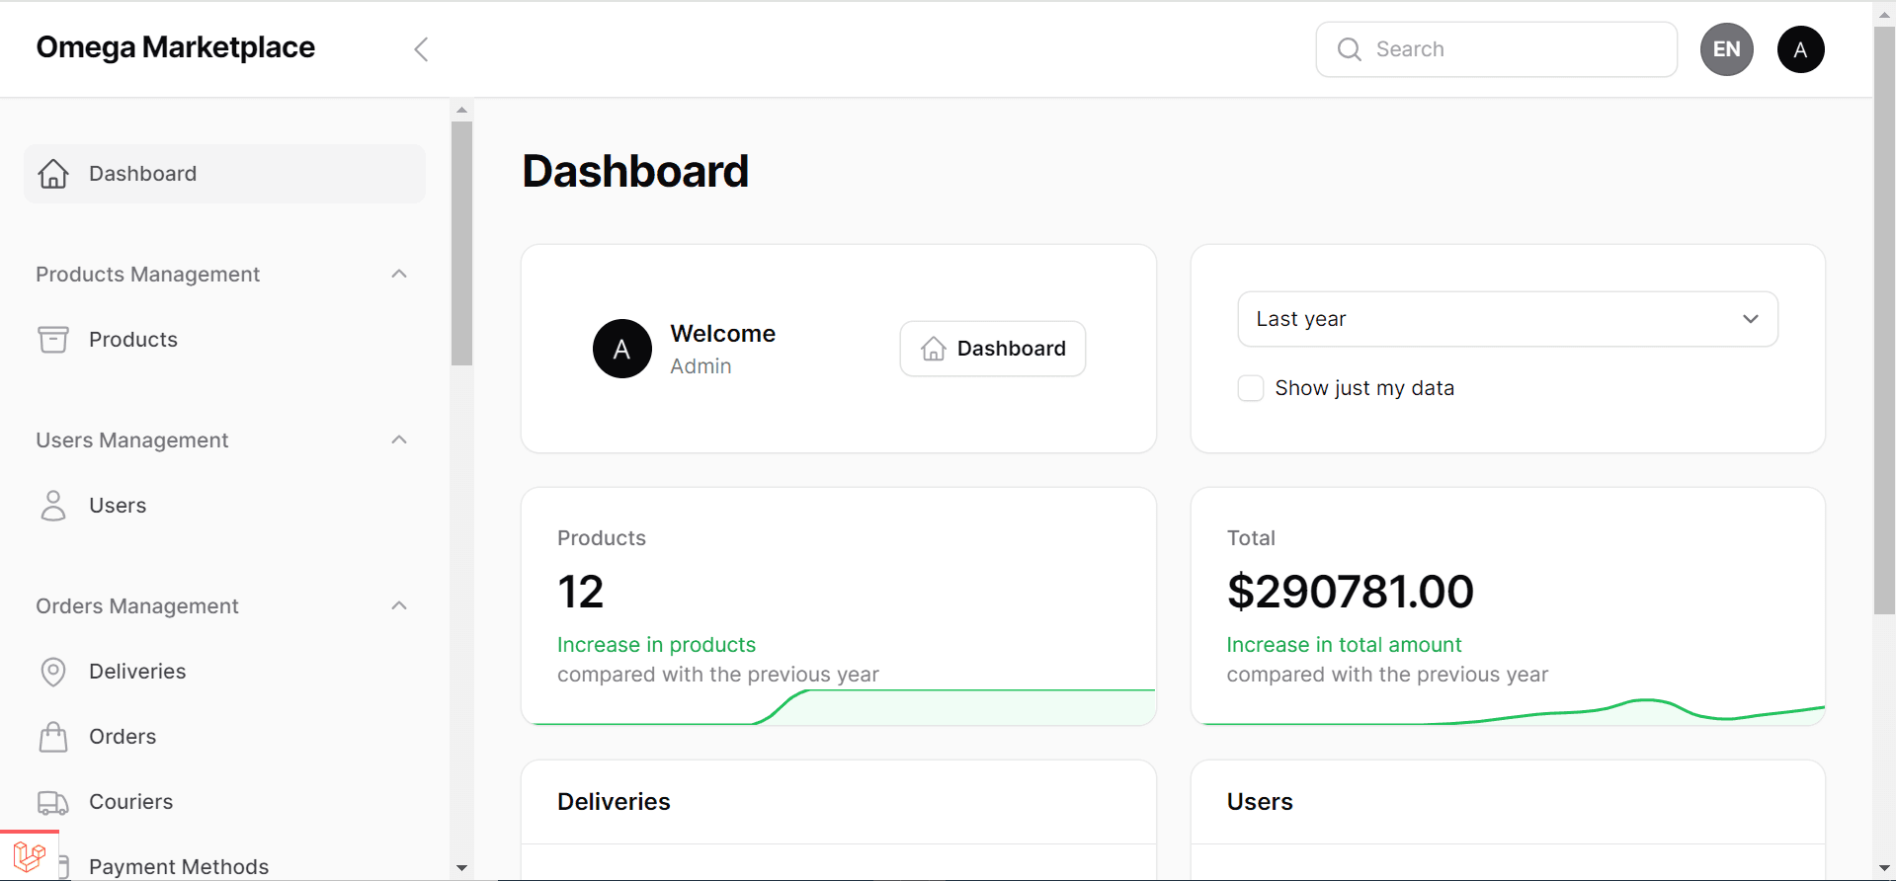This screenshot has height=881, width=1896.
Task: Collapse sidebar with the back chevron
Action: click(421, 49)
